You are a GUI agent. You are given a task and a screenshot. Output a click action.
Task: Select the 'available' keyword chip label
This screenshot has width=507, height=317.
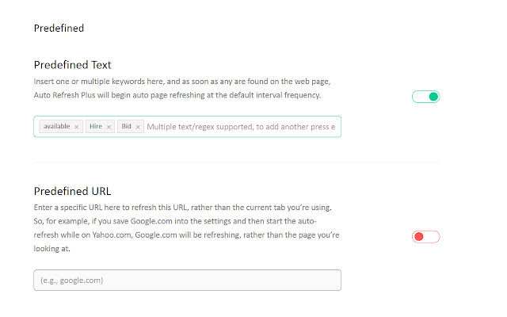(57, 127)
